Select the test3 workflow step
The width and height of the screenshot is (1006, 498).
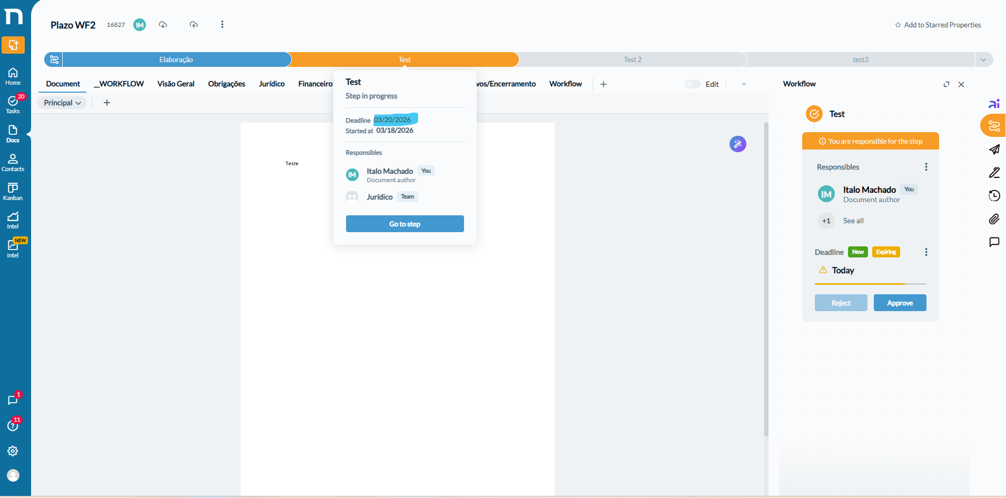861,59
